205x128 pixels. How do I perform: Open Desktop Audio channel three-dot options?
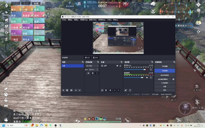[x=151, y=78]
